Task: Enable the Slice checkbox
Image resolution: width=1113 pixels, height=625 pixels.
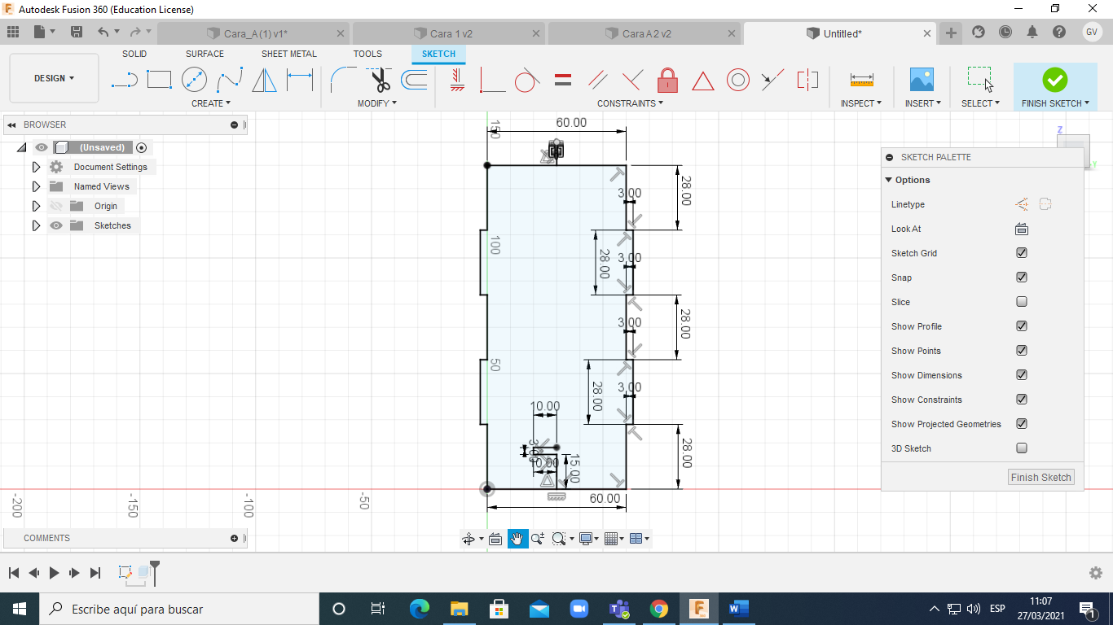Action: point(1022,302)
